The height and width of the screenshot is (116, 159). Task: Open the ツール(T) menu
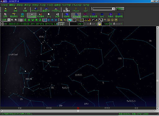coord(50,5)
